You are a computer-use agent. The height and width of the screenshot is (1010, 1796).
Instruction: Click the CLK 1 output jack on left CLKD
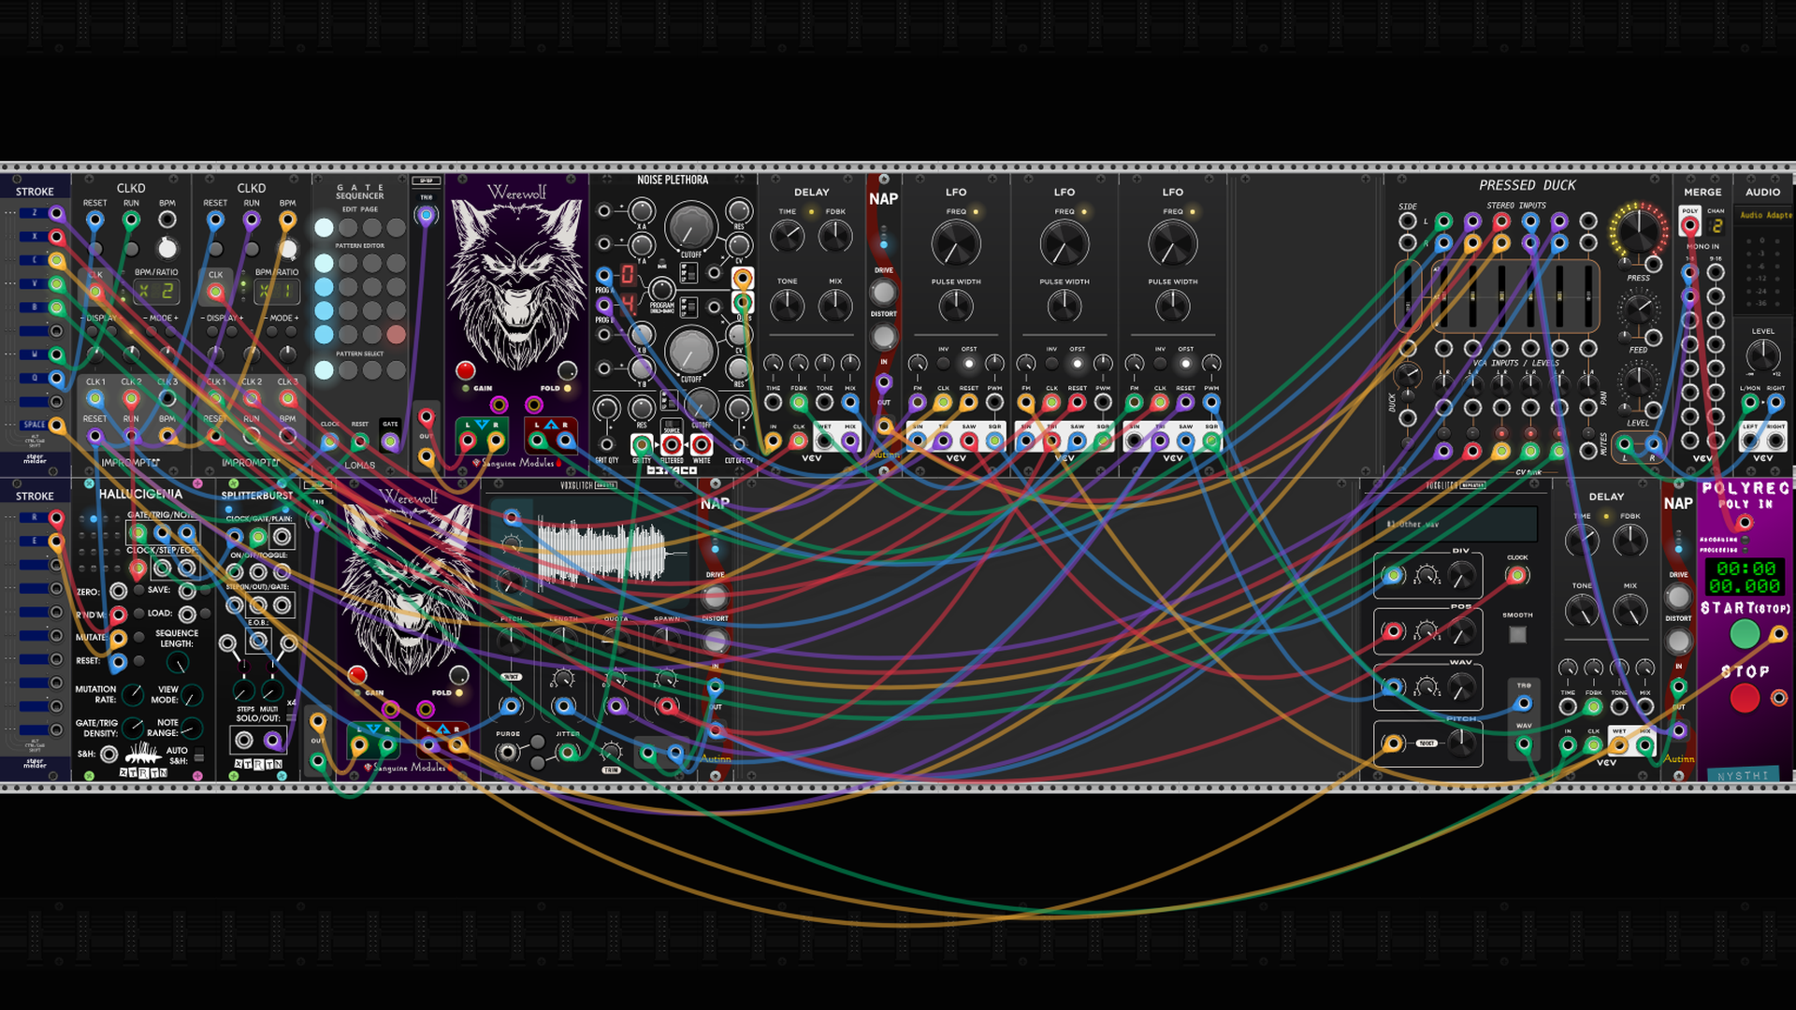[x=94, y=398]
